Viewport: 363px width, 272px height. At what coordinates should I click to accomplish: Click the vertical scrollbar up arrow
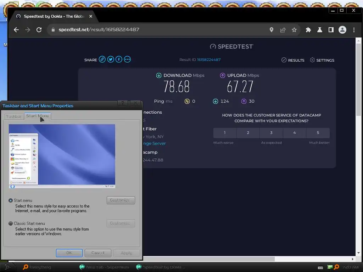pos(358,41)
